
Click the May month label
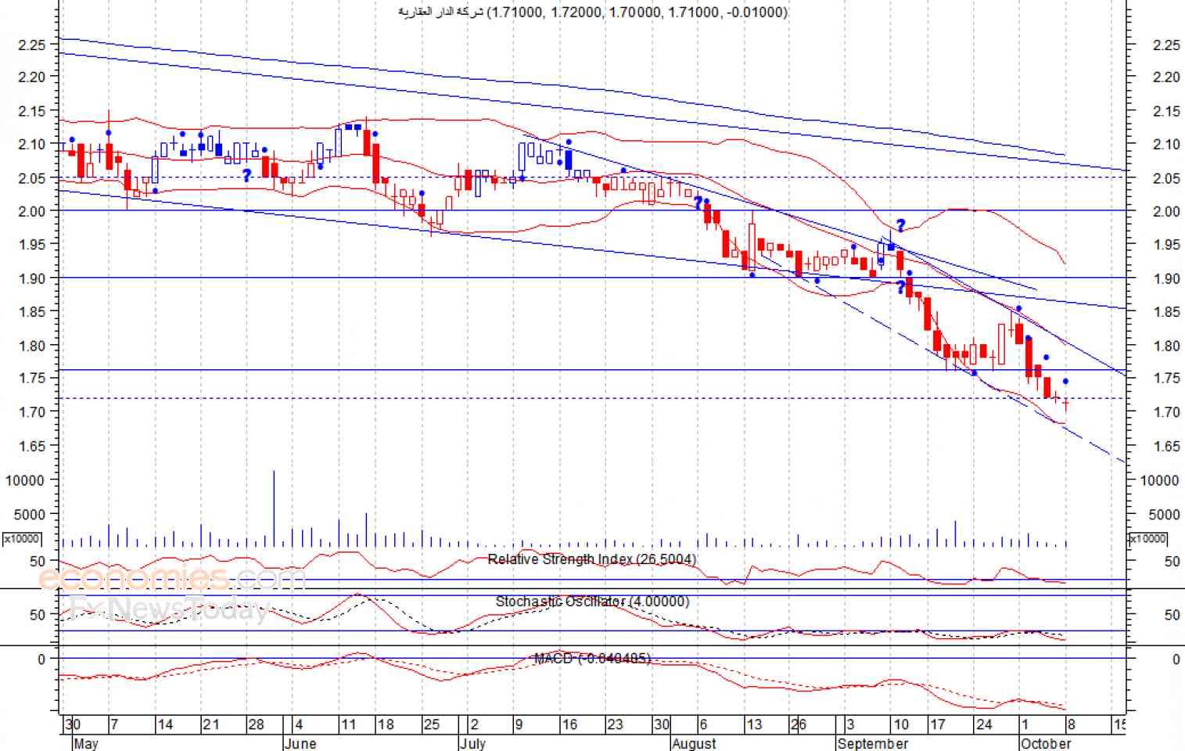[85, 743]
